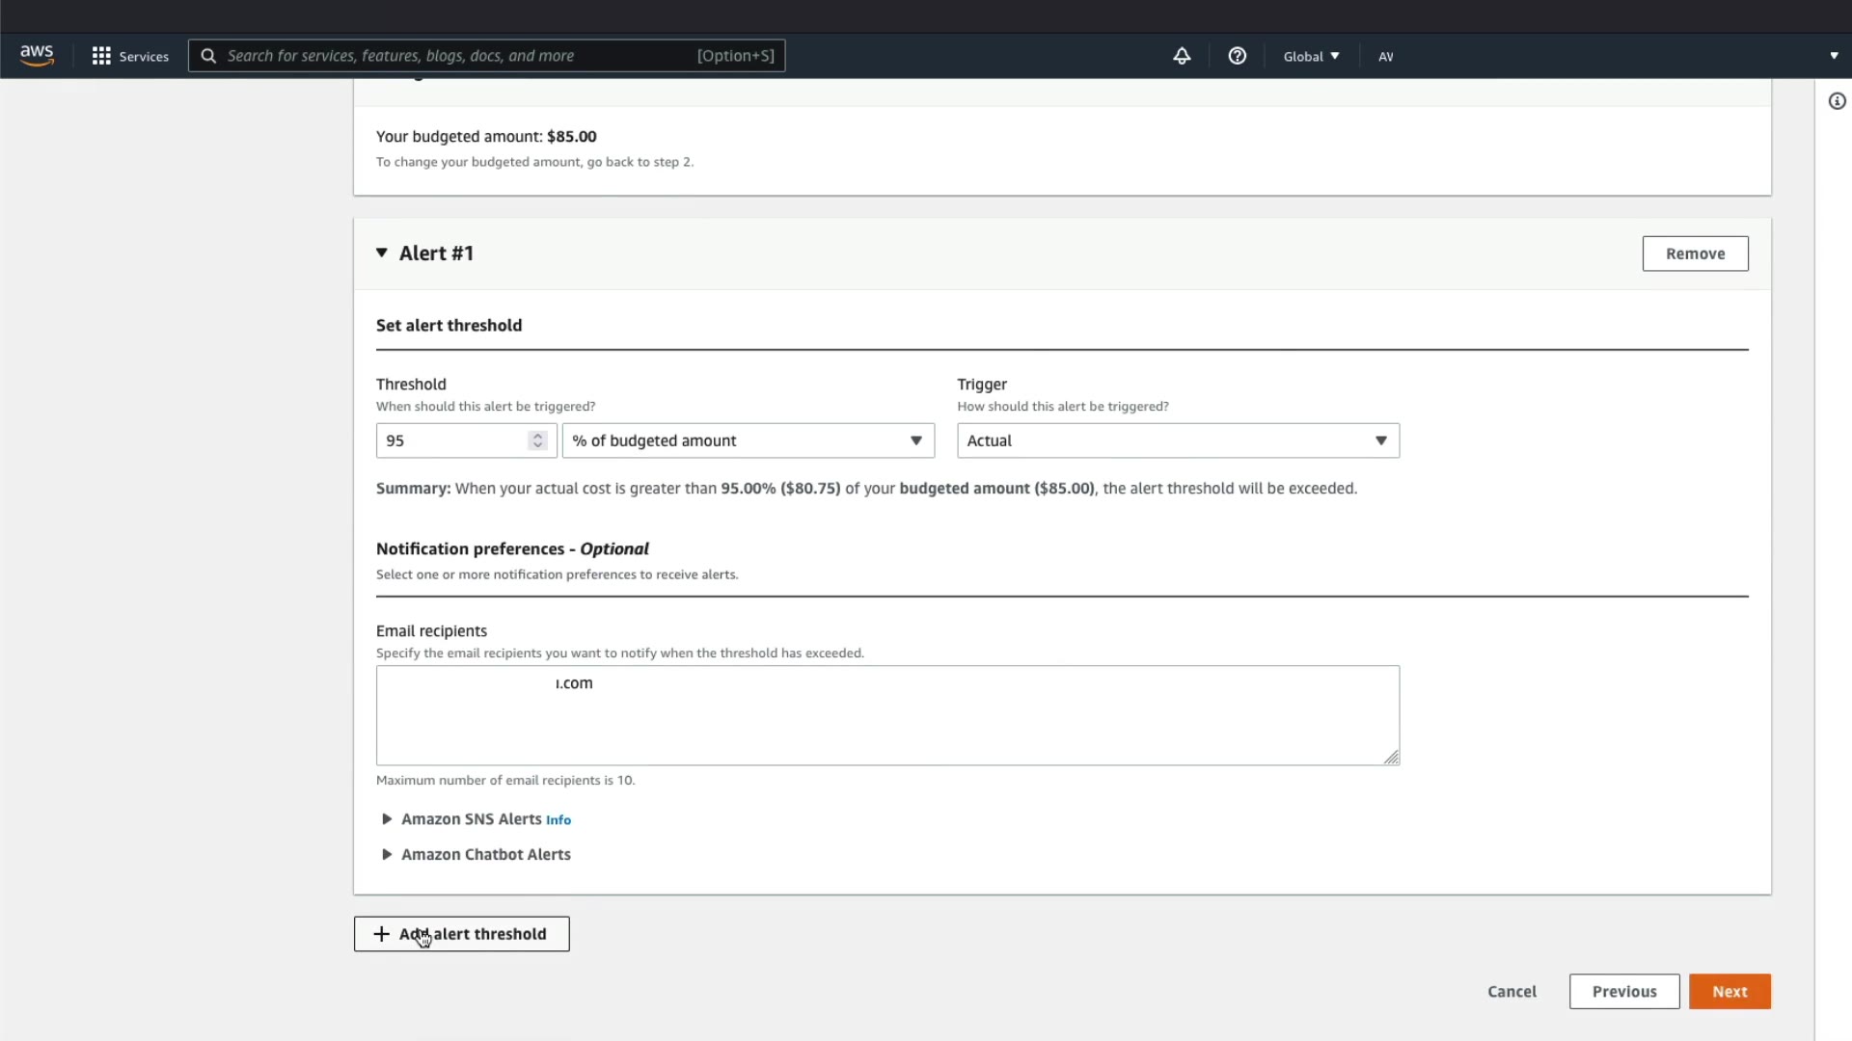Open the Global region selector
This screenshot has width=1852, height=1041.
(1311, 56)
